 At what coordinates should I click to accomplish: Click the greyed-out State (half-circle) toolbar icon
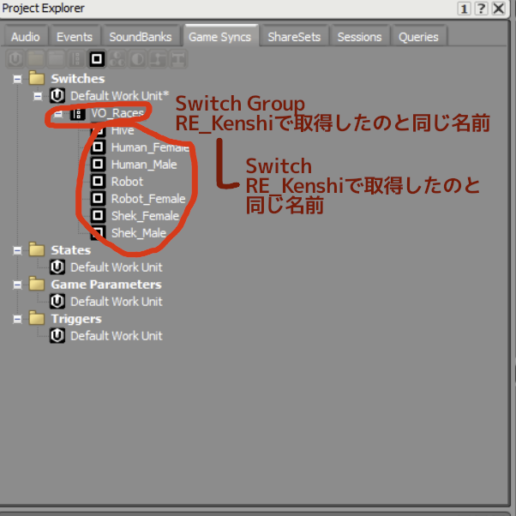pos(137,59)
